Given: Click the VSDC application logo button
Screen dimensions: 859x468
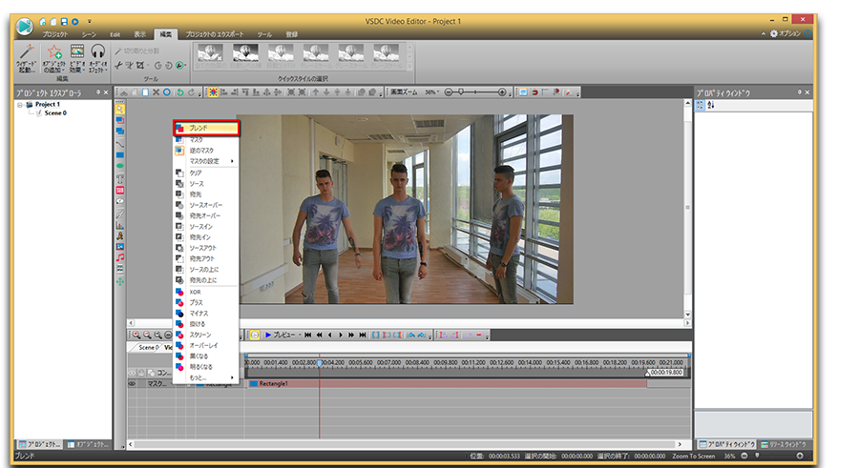Looking at the screenshot, I should coord(24,27).
